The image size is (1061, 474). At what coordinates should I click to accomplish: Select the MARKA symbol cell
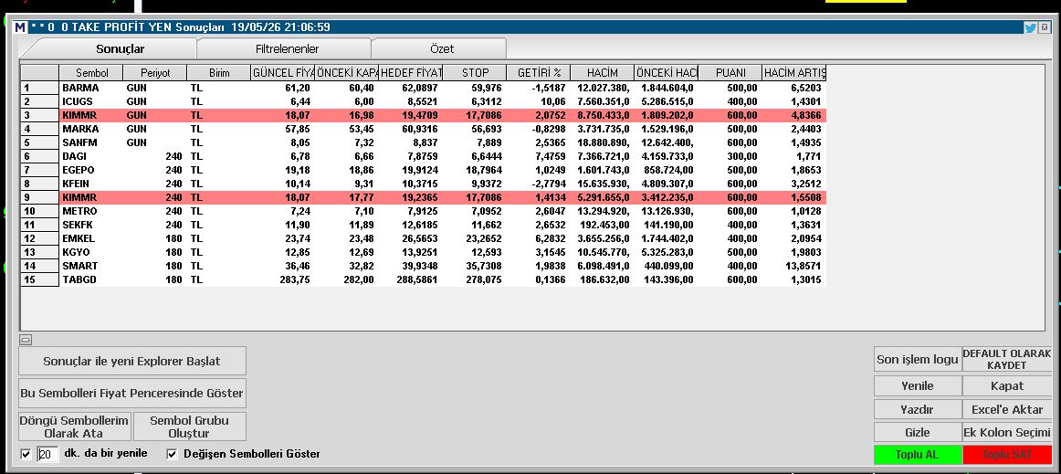click(x=91, y=129)
